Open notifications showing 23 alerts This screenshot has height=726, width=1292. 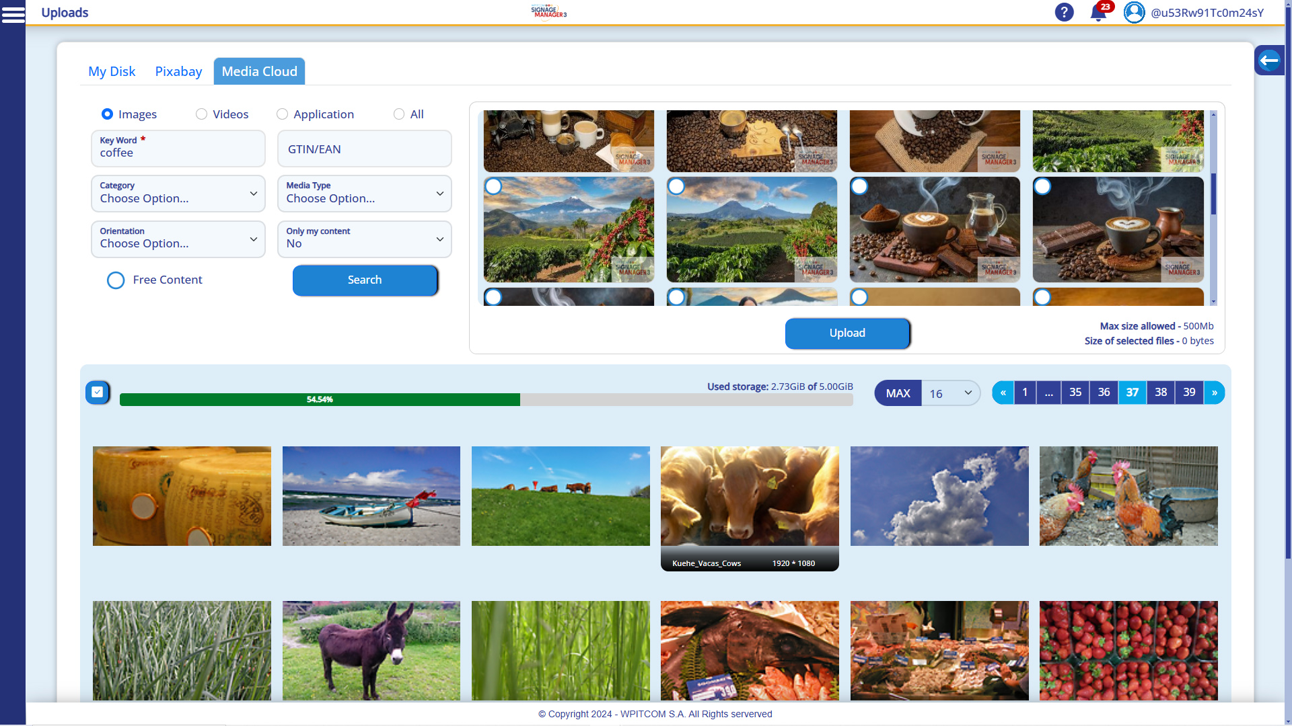pos(1098,14)
